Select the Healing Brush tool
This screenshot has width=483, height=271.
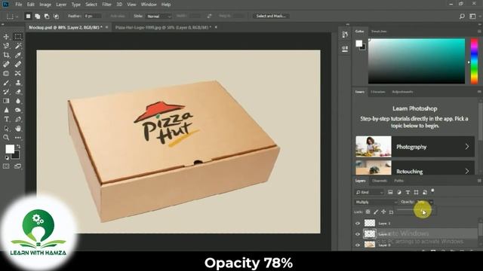click(x=6, y=64)
